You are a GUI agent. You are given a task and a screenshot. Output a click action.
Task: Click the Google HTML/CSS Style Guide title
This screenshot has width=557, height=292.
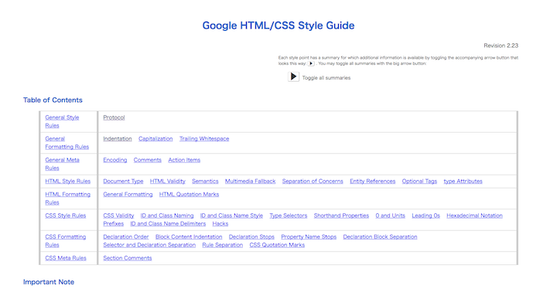pyautogui.click(x=278, y=25)
